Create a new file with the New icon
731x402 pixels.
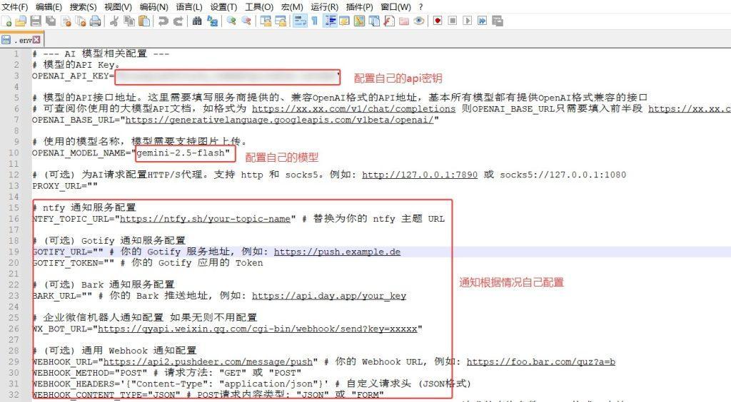pos(6,21)
